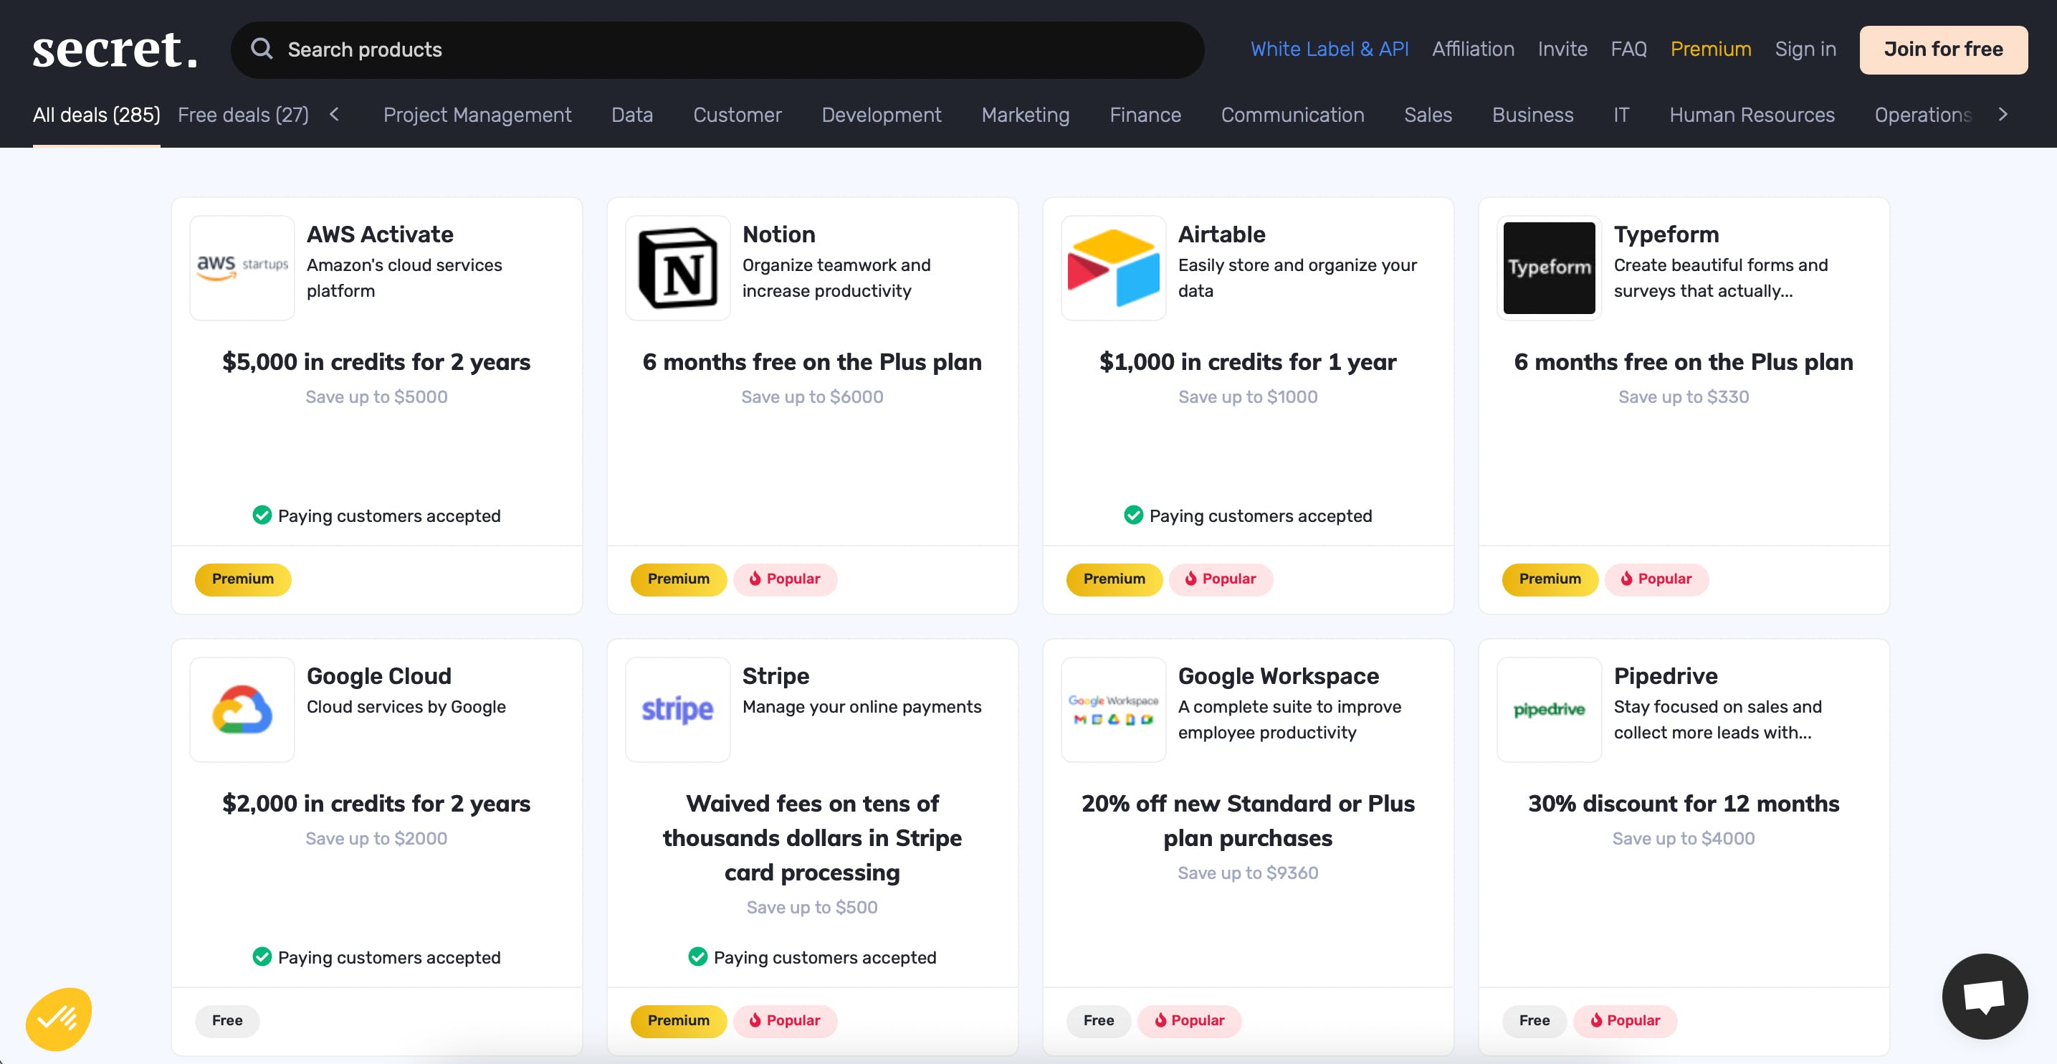Click "Save up to $9360" text
Image resolution: width=2057 pixels, height=1064 pixels.
click(1247, 873)
